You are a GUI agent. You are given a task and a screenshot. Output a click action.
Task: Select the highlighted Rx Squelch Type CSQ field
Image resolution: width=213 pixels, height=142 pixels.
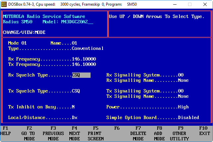point(81,75)
